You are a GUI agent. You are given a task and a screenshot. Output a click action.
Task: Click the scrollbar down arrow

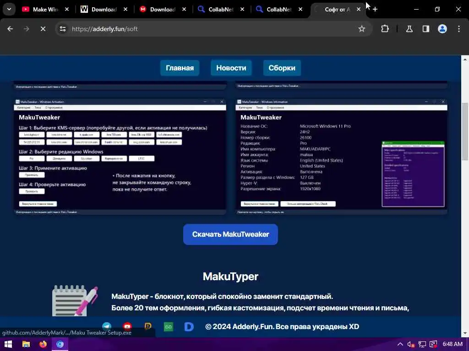tap(465, 333)
